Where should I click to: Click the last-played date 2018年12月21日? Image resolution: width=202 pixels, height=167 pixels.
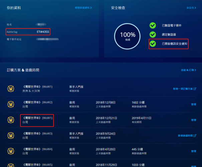107,118
